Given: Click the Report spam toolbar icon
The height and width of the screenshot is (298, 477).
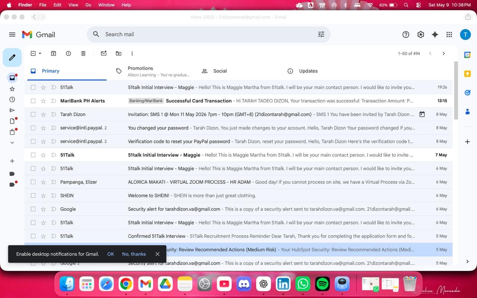Looking at the screenshot, I should point(68,54).
